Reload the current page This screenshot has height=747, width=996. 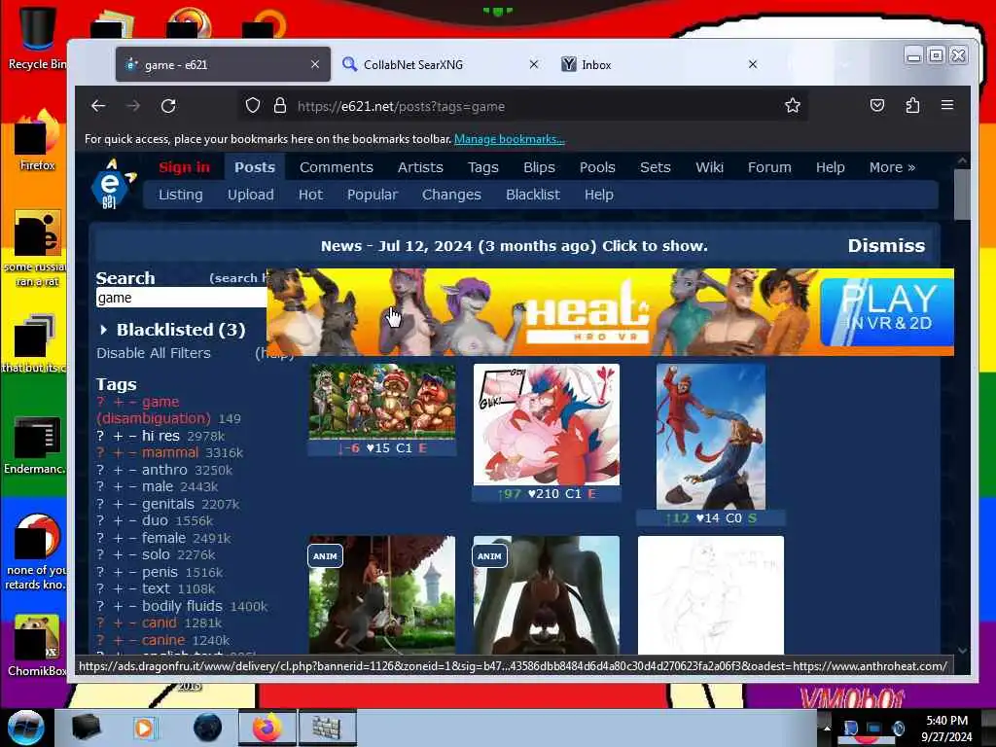tap(168, 106)
